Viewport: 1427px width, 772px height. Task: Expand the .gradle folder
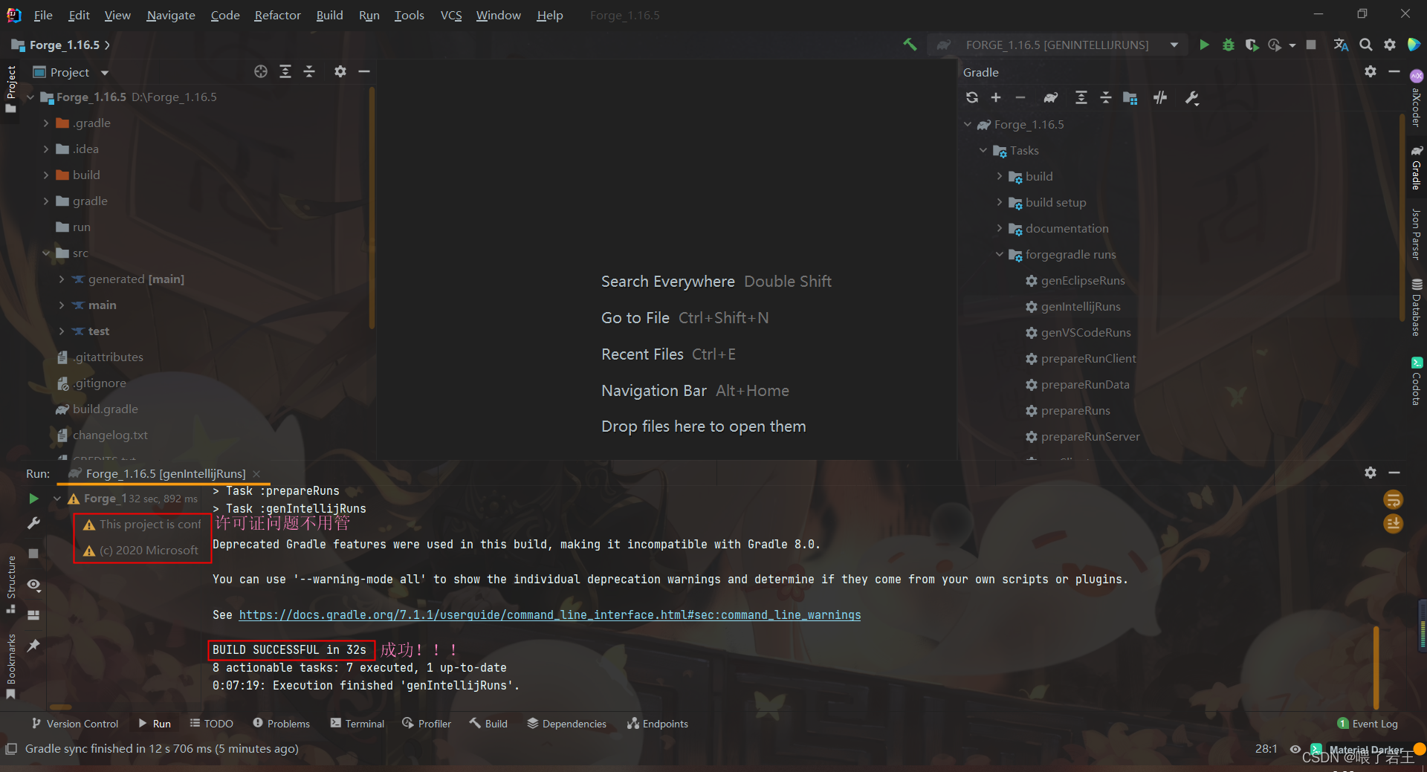(45, 123)
